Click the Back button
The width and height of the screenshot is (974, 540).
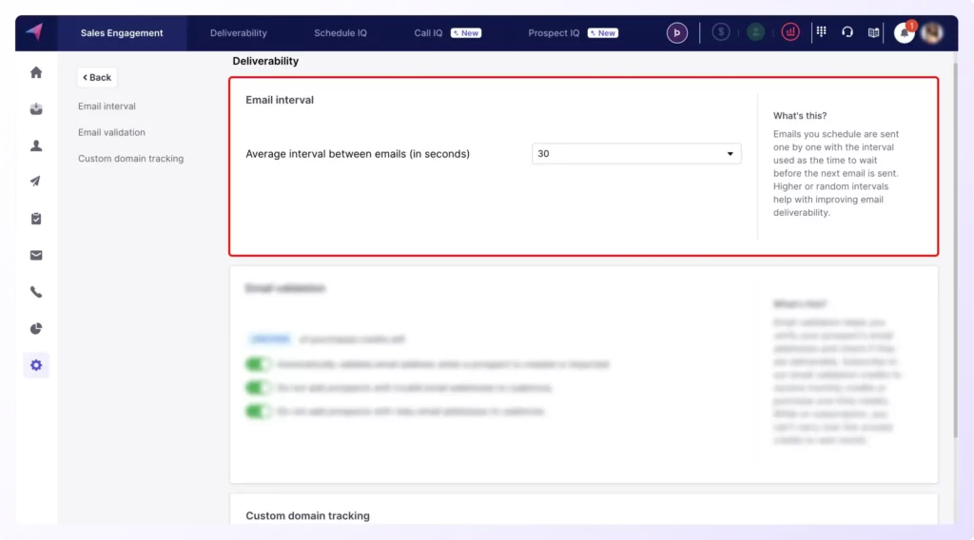tap(97, 78)
